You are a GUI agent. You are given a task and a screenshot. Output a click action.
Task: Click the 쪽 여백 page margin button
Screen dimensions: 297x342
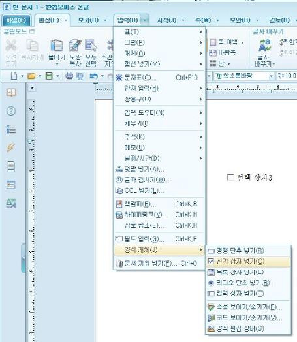pos(227,42)
